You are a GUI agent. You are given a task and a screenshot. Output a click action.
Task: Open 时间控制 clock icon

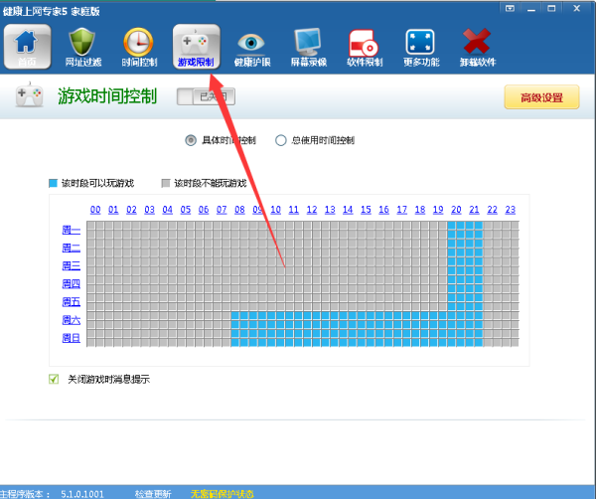[138, 47]
